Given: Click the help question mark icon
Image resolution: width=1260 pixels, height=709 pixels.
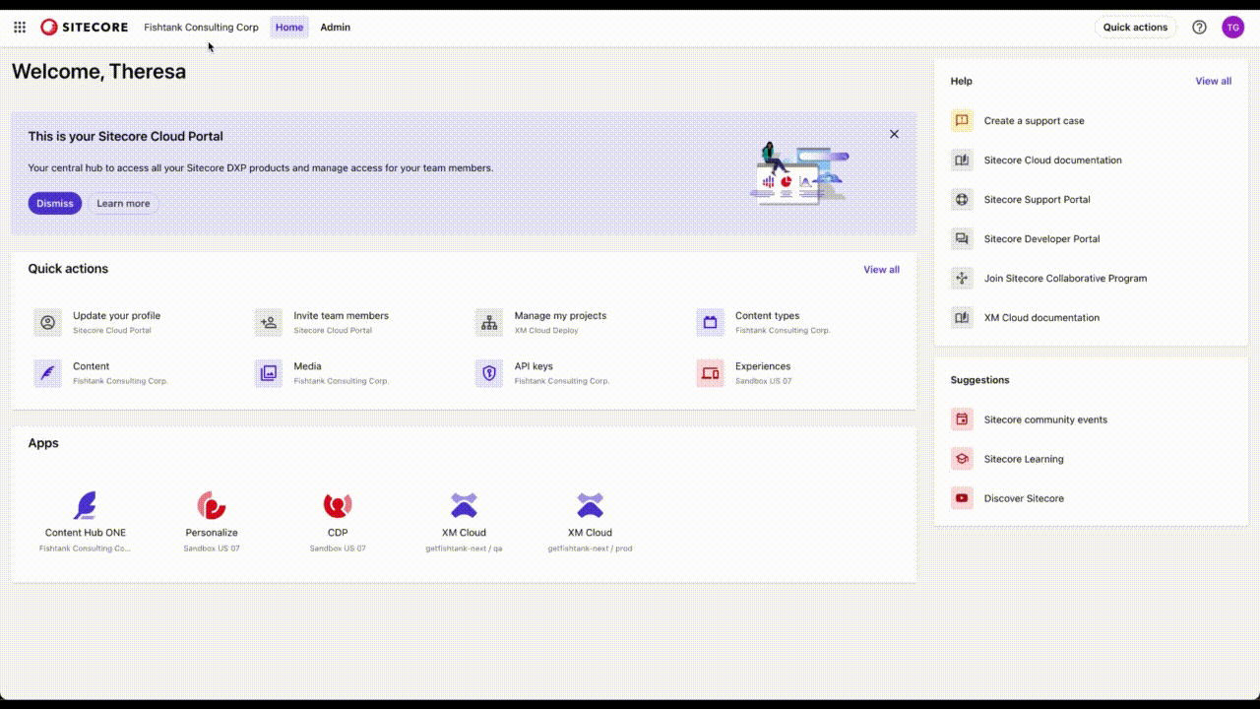Looking at the screenshot, I should pos(1199,27).
